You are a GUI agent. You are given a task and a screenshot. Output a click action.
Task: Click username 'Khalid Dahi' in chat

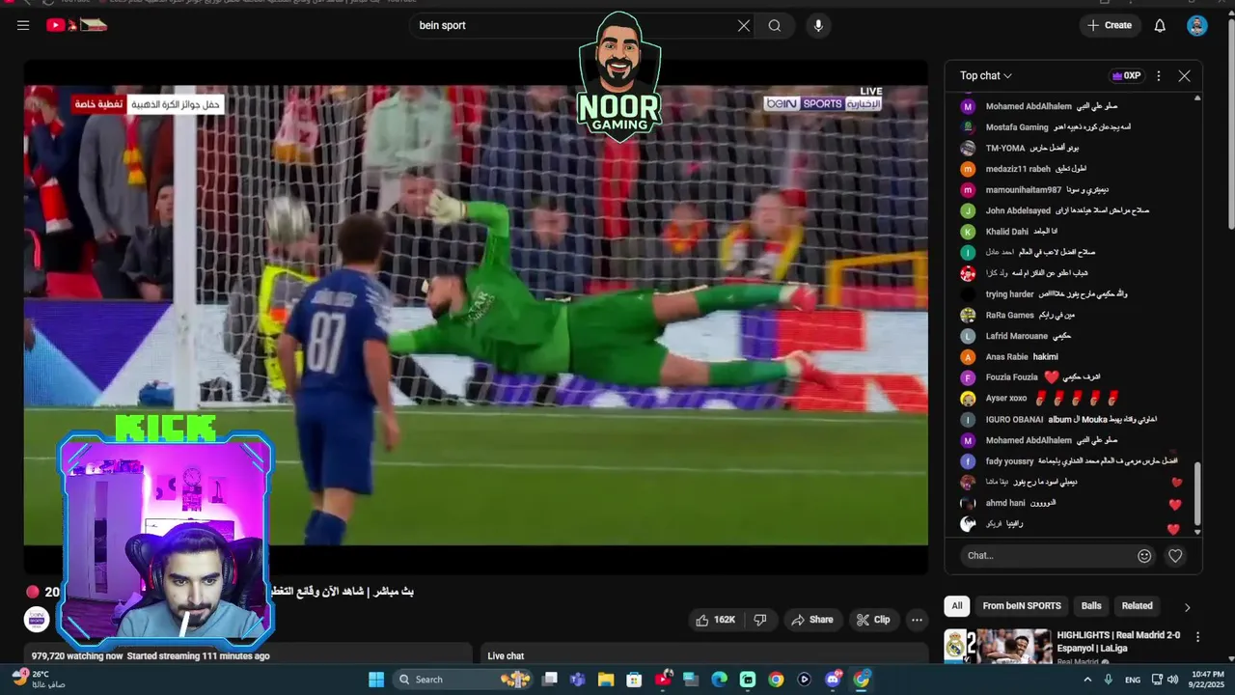coord(1007,232)
